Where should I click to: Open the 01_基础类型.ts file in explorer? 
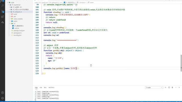tap(19, 26)
